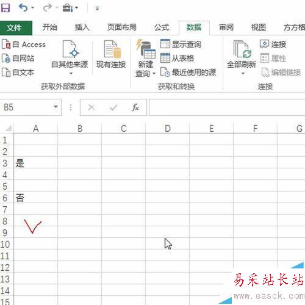Select row 13 header
The width and height of the screenshot is (305, 305).
pos(6,279)
